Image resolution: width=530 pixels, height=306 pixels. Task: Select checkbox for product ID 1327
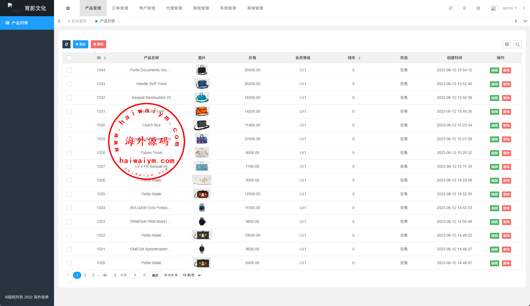pos(69,167)
